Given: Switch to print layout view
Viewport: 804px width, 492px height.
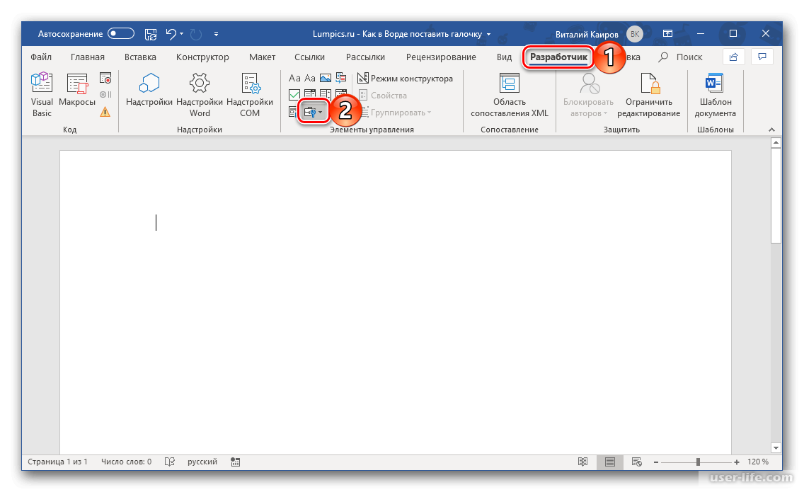Looking at the screenshot, I should click(609, 462).
